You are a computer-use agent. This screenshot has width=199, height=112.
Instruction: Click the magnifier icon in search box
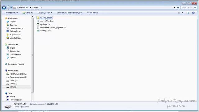[195, 7]
